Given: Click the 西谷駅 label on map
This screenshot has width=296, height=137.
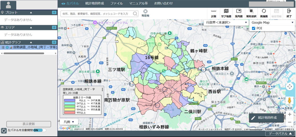Looking at the screenshot, I should [x=215, y=92].
